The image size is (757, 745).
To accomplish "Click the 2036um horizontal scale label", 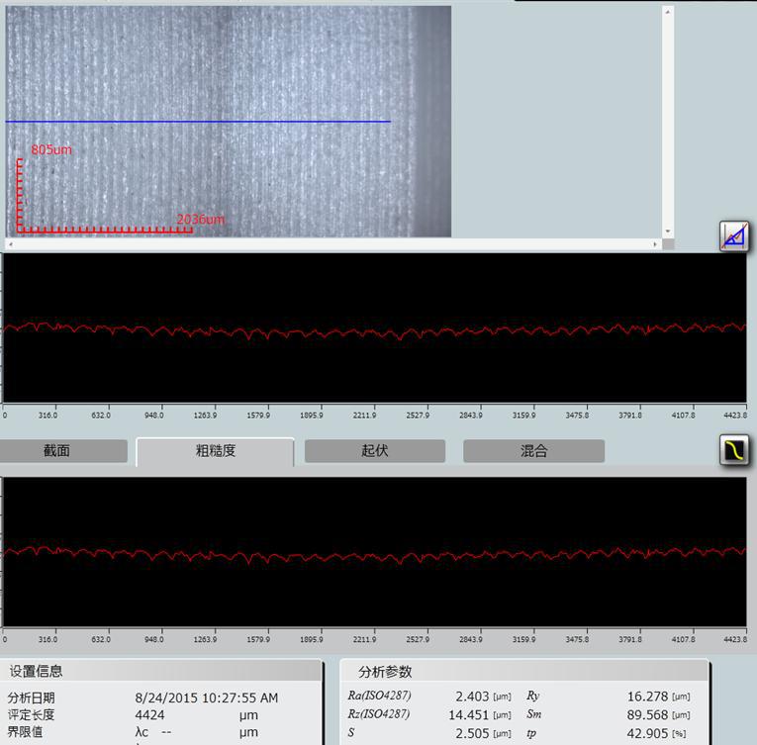I will (x=201, y=219).
